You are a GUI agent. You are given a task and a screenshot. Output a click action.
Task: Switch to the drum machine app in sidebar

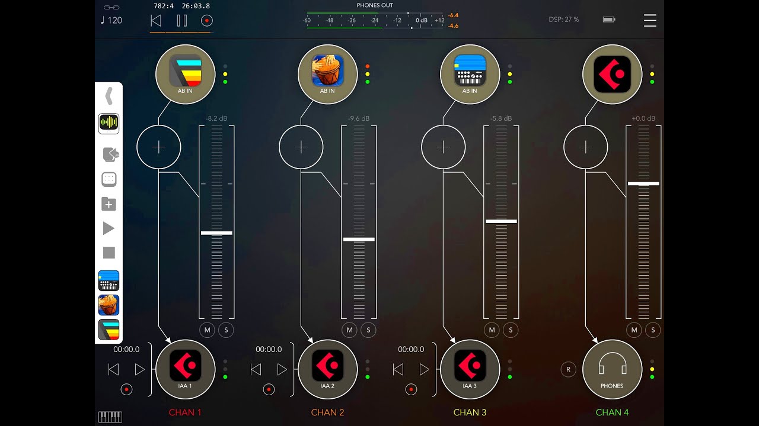pos(109,280)
